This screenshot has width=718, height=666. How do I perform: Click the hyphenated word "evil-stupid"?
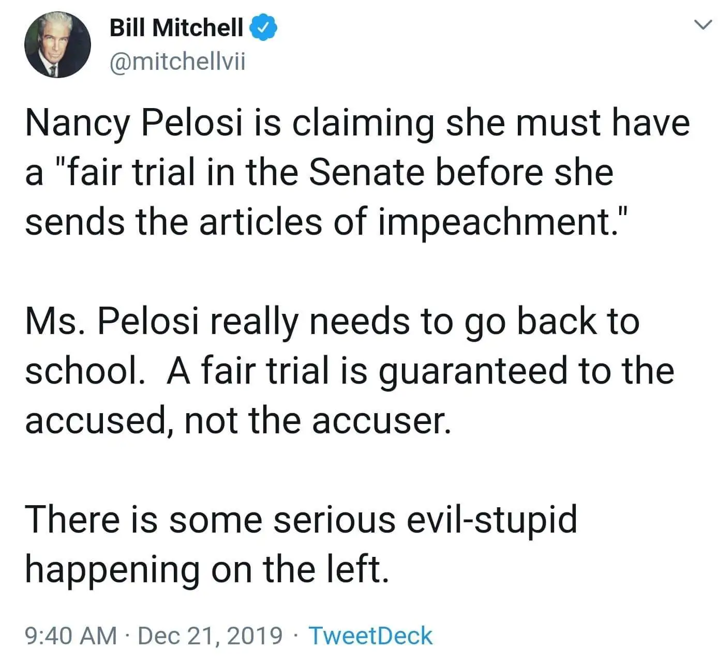[x=491, y=519]
